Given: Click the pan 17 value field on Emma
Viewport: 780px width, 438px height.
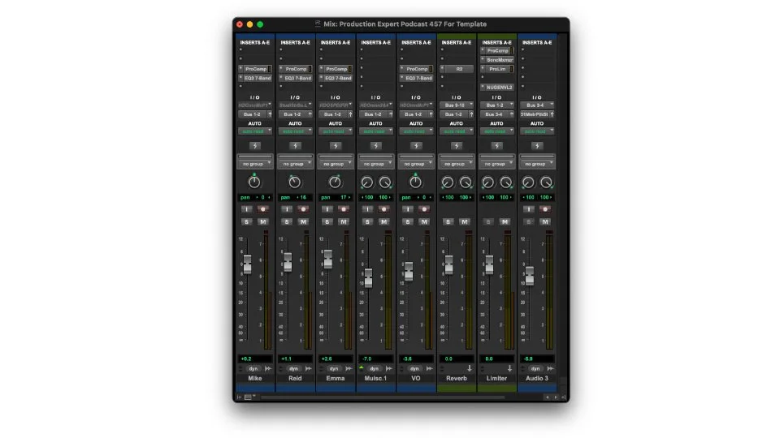Looking at the screenshot, I should pos(336,197).
